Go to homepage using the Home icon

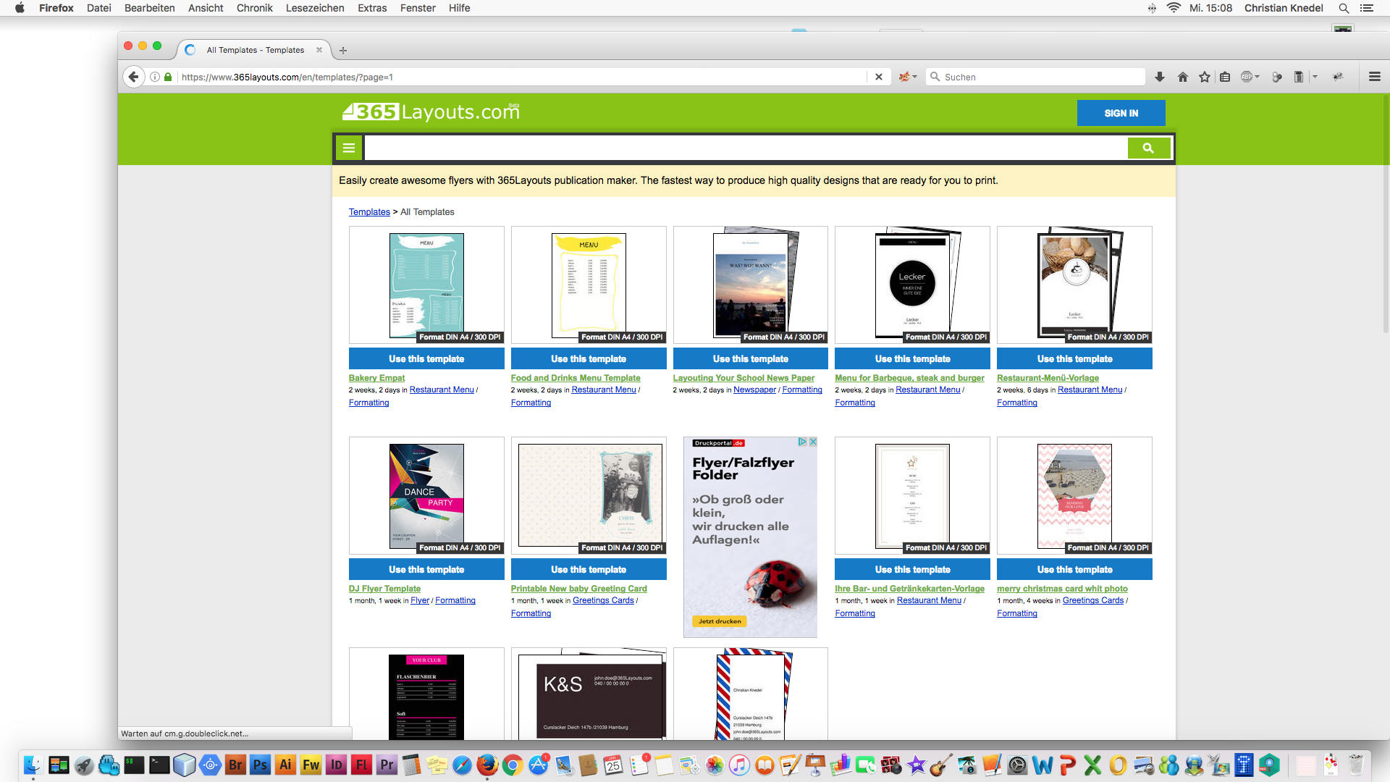pos(1182,77)
